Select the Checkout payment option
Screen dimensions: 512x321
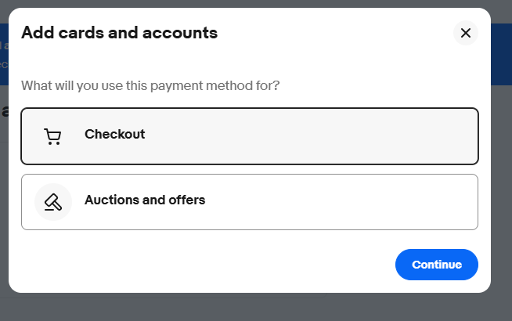249,135
